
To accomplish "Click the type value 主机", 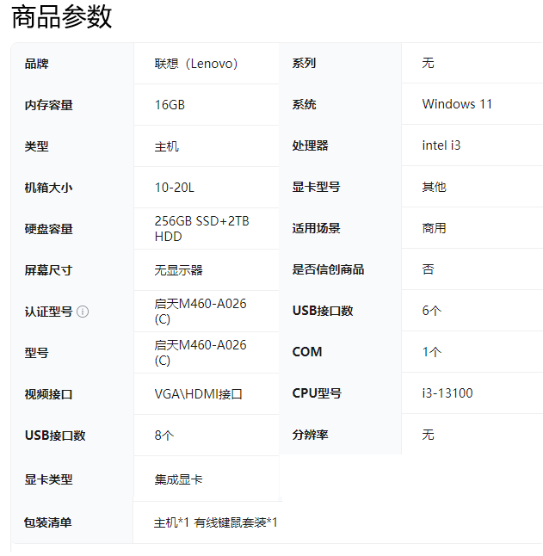I will click(167, 146).
